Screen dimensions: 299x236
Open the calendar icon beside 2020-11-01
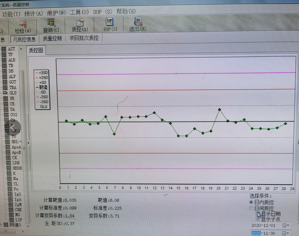tap(284, 225)
